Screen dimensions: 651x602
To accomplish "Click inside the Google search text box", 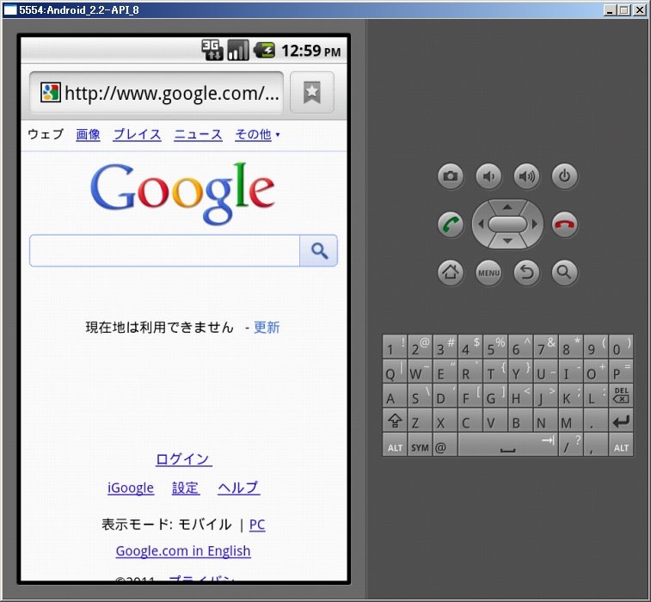I will point(164,251).
